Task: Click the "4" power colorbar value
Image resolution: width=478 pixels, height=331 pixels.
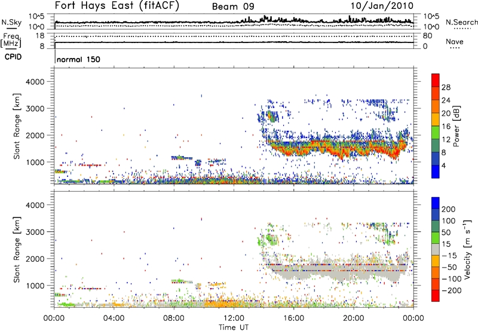Action: tap(443, 166)
